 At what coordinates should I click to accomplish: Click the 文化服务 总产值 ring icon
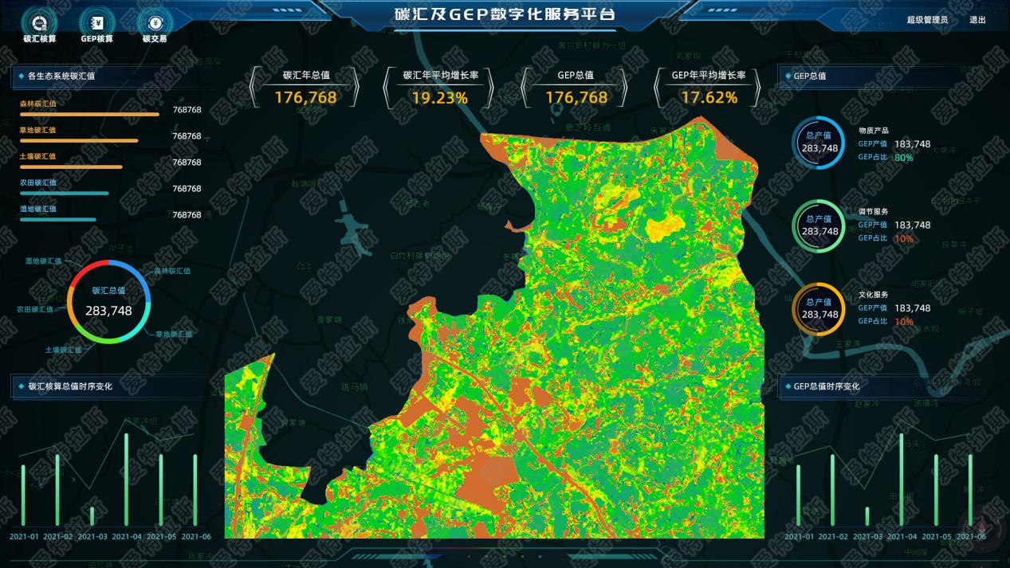[x=819, y=309]
